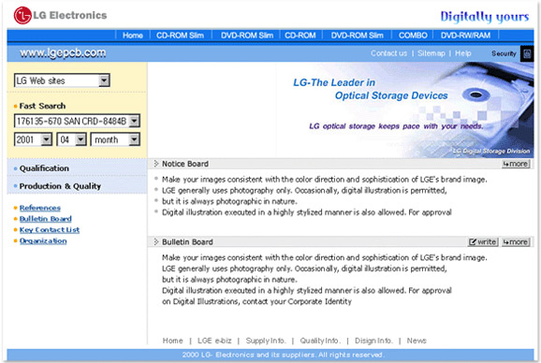Open the Production & Quality section

click(x=60, y=186)
